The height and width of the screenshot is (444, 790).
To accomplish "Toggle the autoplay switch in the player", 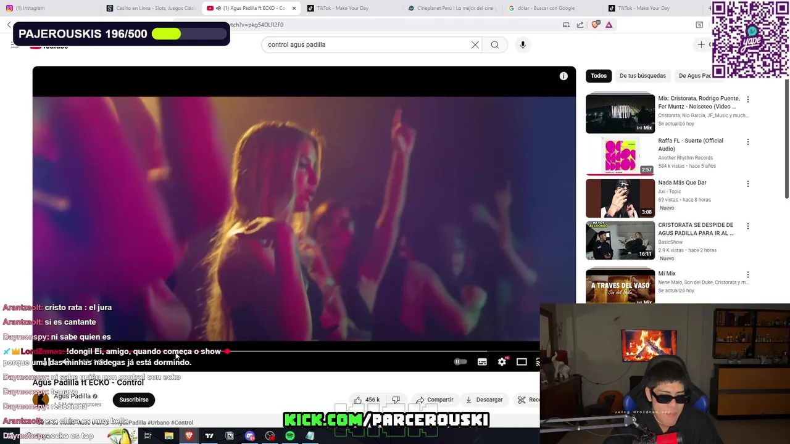I will point(460,362).
